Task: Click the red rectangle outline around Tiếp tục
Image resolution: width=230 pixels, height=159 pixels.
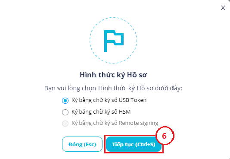Action: tap(134, 144)
